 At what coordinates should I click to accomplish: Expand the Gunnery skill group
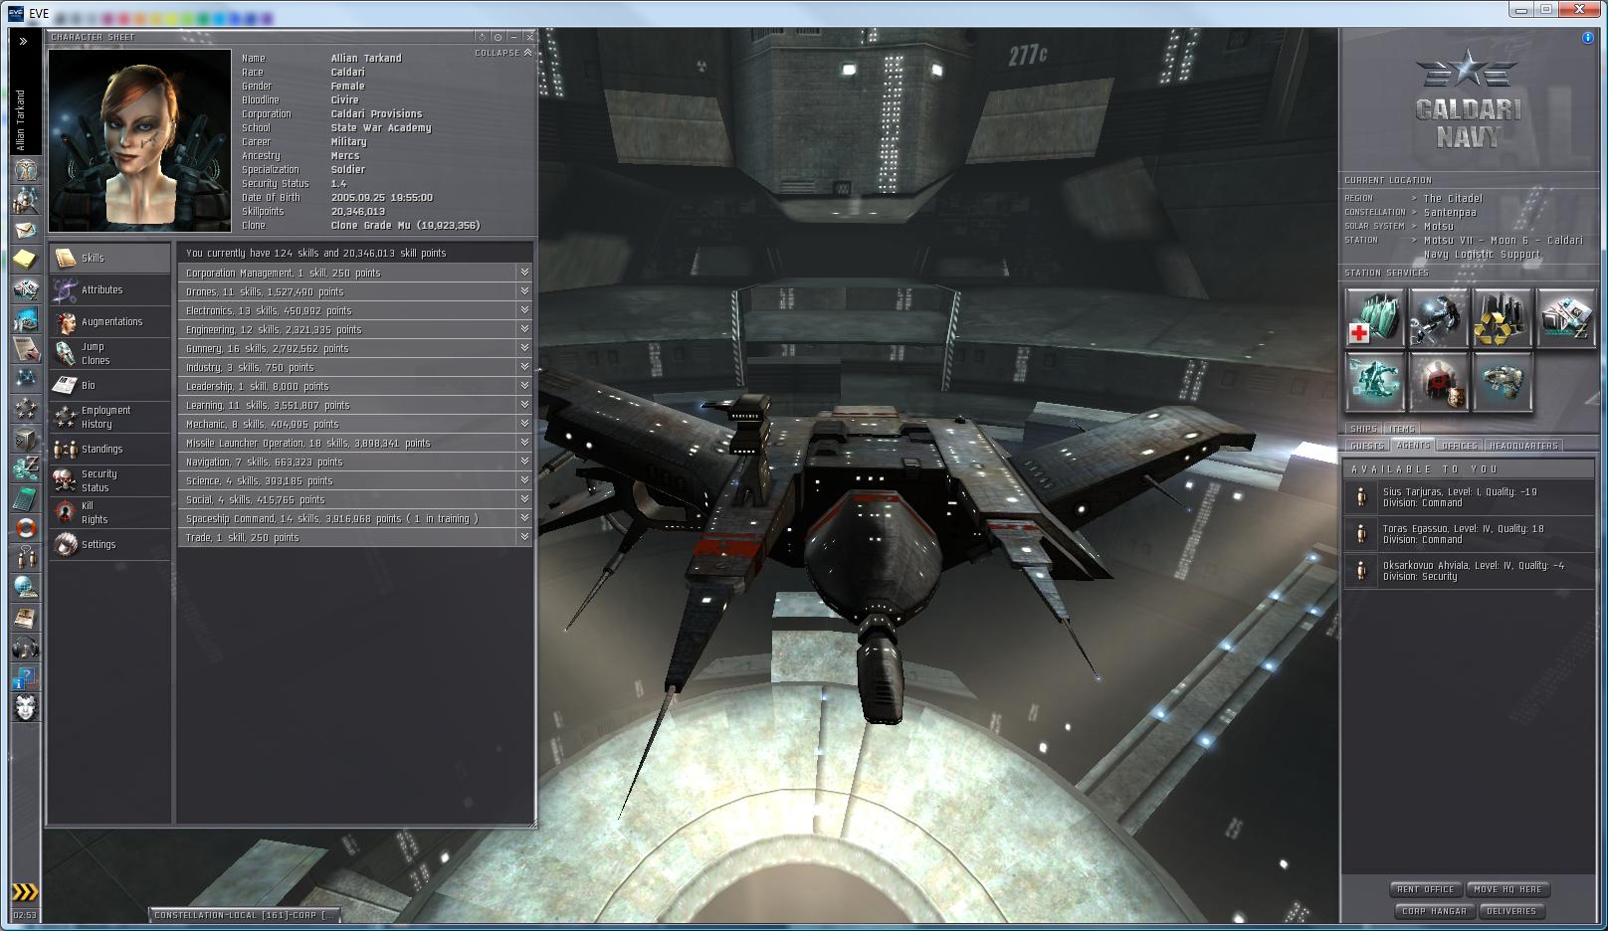[523, 348]
